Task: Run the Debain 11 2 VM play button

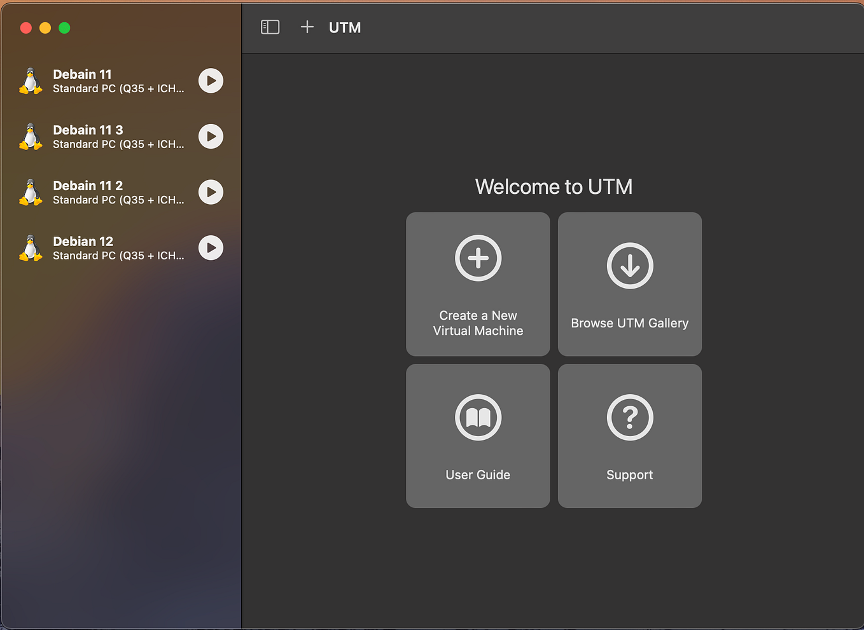Action: click(x=211, y=192)
